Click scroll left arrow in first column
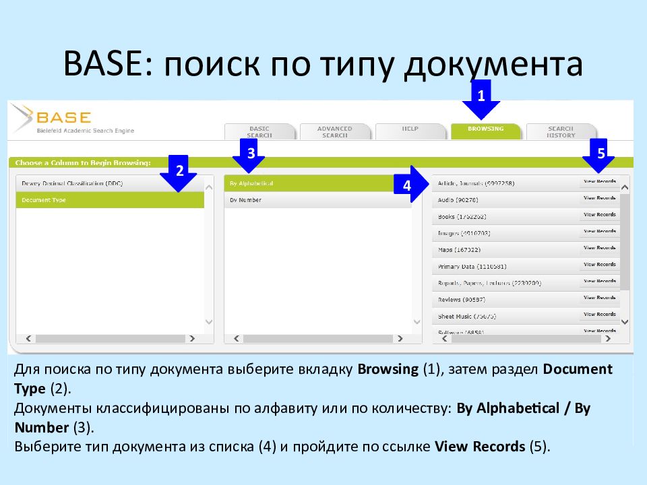 pos(28,339)
